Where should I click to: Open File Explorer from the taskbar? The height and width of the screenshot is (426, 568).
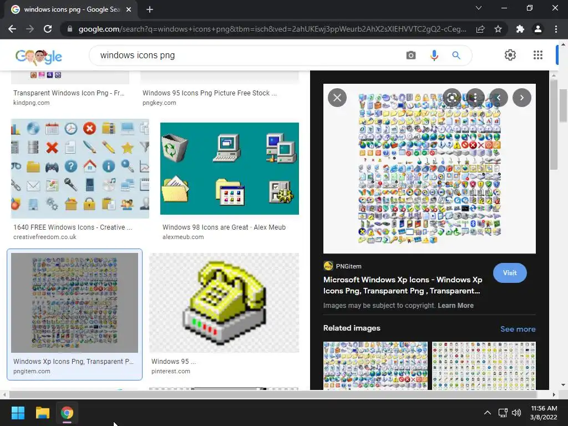[42, 413]
